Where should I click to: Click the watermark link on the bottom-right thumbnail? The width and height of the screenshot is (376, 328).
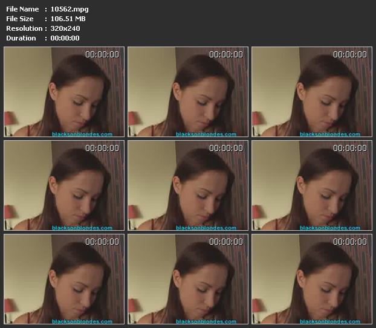pos(330,321)
